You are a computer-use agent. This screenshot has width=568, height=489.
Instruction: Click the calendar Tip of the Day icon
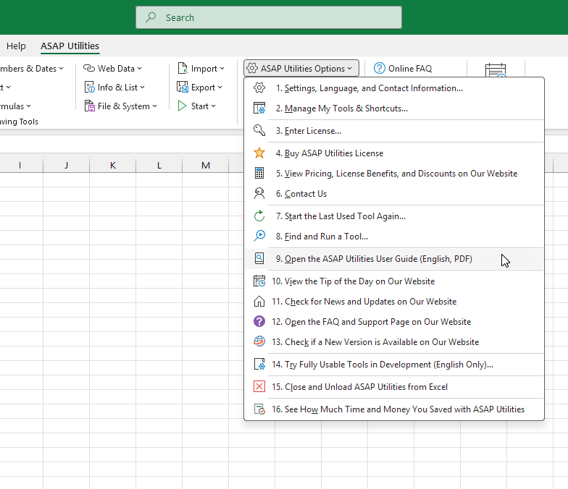pyautogui.click(x=259, y=281)
